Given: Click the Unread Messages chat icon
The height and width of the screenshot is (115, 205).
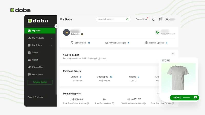Looking at the screenshot, I should (x=107, y=43).
